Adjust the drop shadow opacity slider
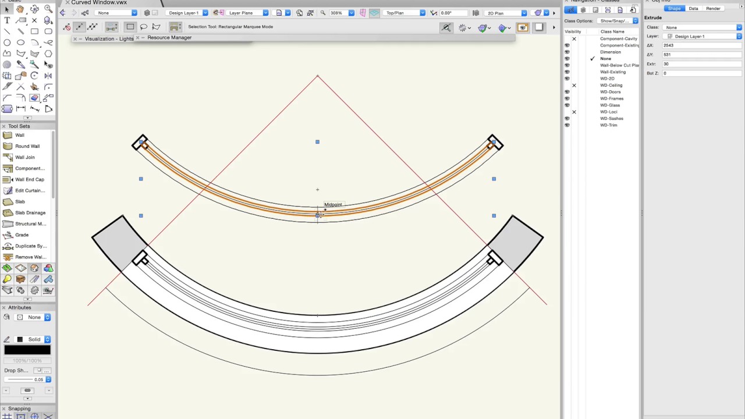The width and height of the screenshot is (745, 419). coord(26,379)
